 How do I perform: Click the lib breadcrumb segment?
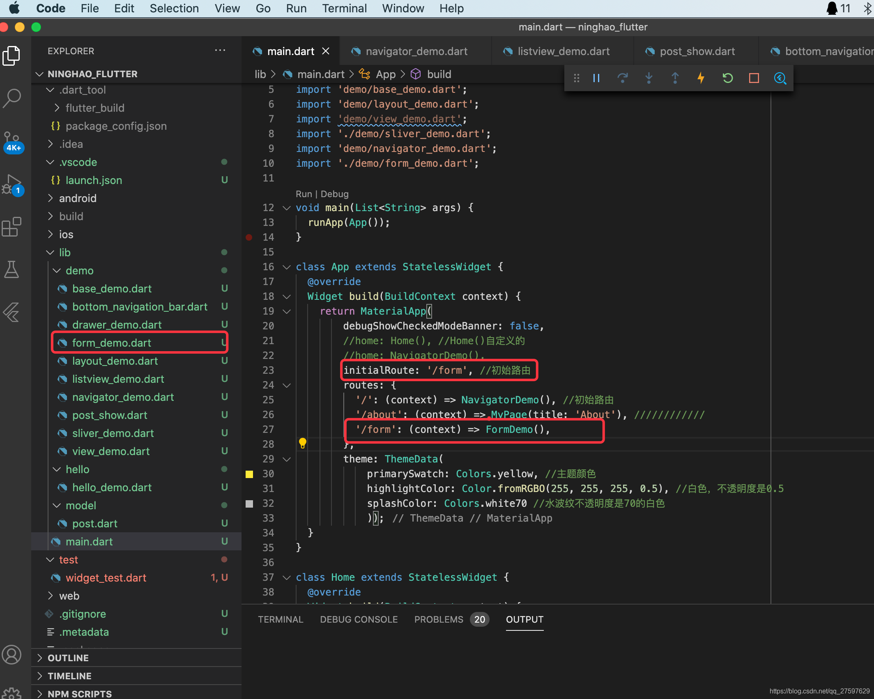(x=260, y=74)
